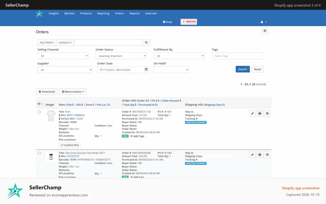Expand the On Hold? dropdown
This screenshot has width=326, height=204.
tap(171, 70)
